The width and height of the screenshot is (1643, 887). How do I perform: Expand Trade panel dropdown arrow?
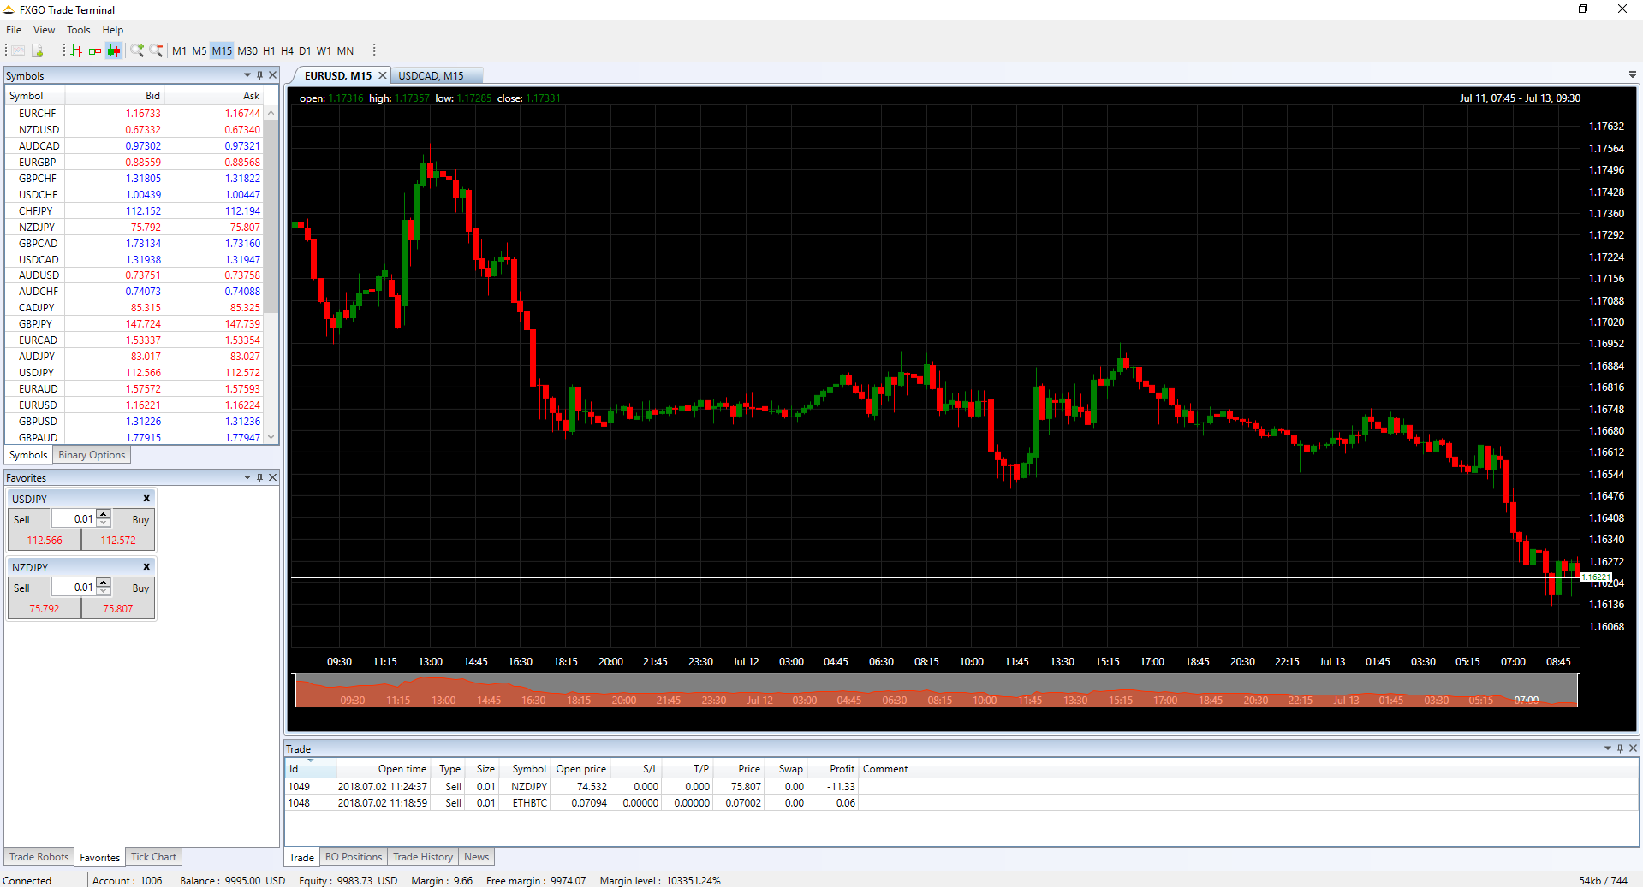(1607, 748)
